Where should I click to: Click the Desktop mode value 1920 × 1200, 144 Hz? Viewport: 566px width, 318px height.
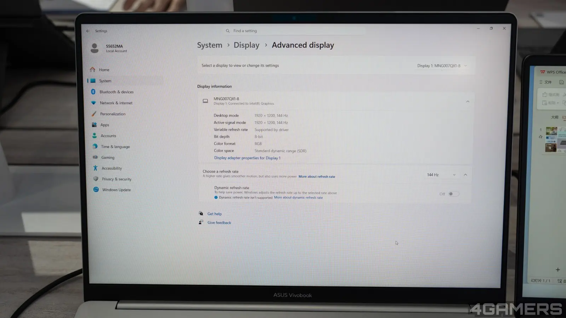click(x=271, y=116)
